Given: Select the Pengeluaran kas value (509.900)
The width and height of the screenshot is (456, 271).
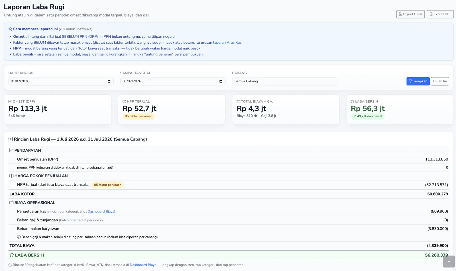Looking at the screenshot, I should pyautogui.click(x=439, y=212).
